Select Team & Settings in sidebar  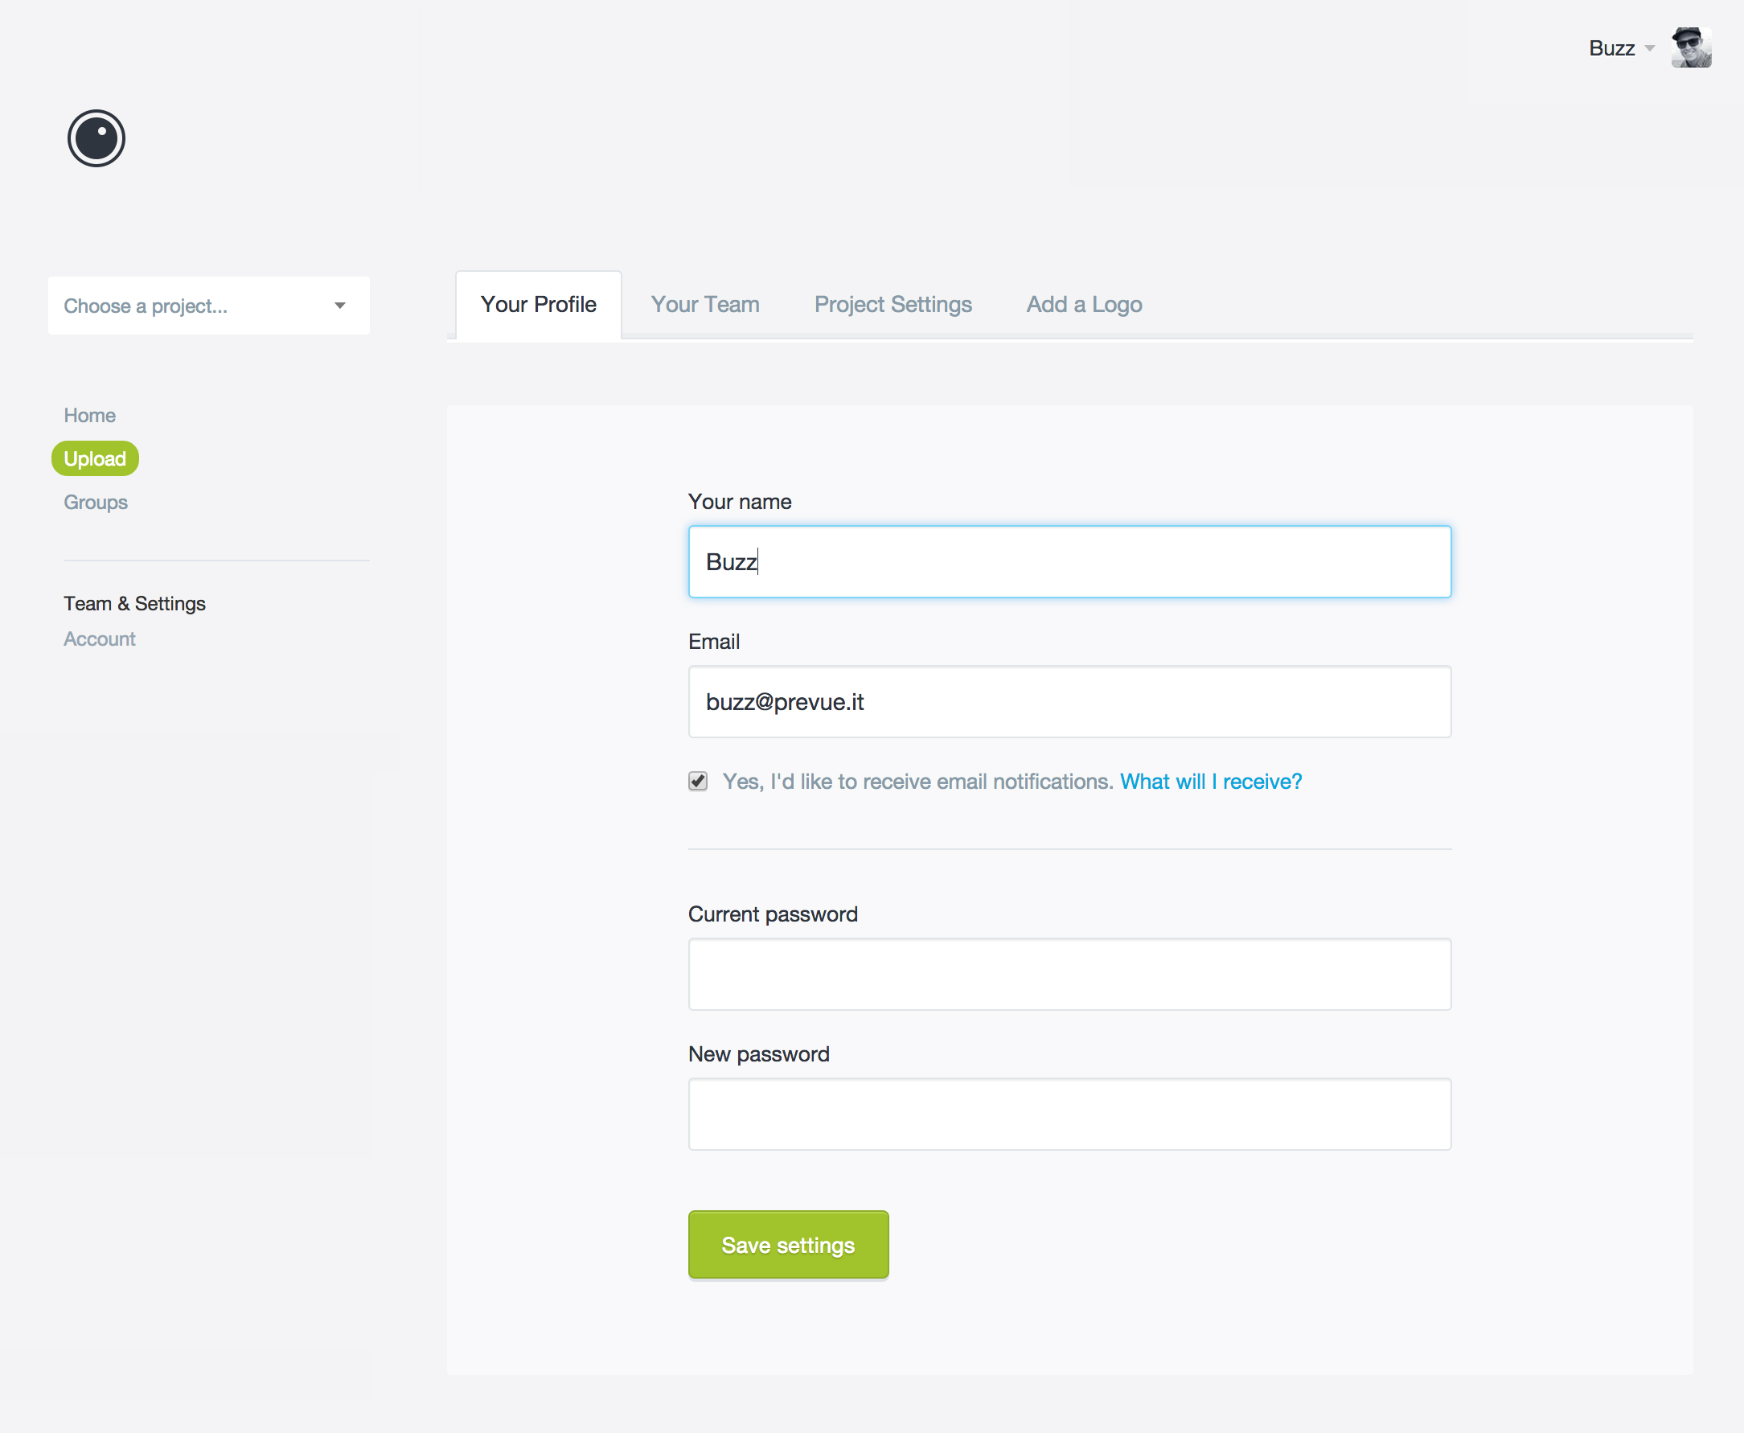pyautogui.click(x=134, y=603)
